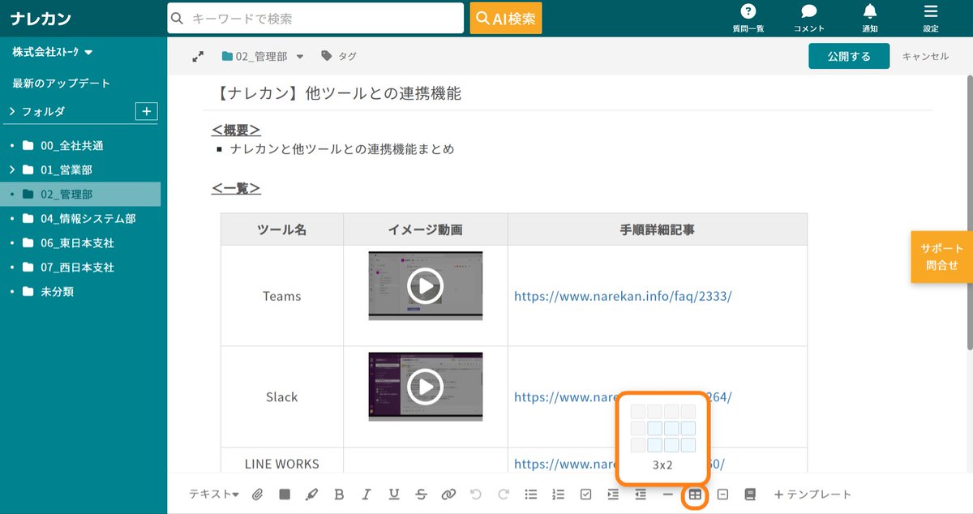Open the 通知 notifications bell
This screenshot has height=514, width=973.
(870, 18)
